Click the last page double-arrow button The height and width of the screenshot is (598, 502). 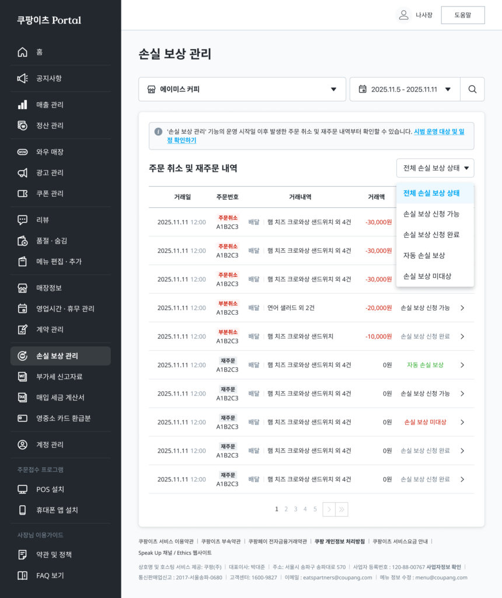coord(342,509)
